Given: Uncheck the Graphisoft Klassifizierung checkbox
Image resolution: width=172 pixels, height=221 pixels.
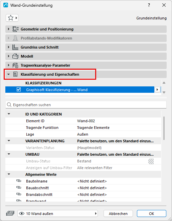Looking at the screenshot, I should pos(19,89).
